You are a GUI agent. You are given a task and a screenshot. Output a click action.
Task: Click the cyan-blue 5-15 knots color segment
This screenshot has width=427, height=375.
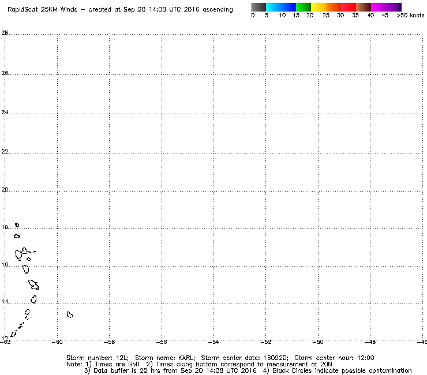(x=281, y=7)
